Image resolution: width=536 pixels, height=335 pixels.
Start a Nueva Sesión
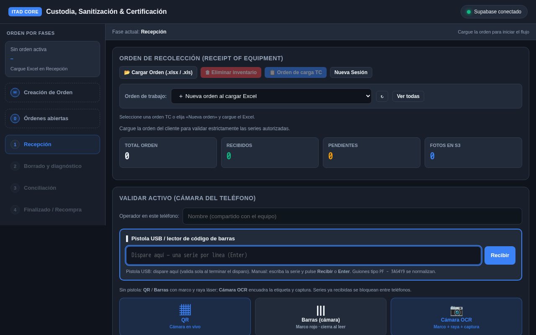tap(351, 72)
